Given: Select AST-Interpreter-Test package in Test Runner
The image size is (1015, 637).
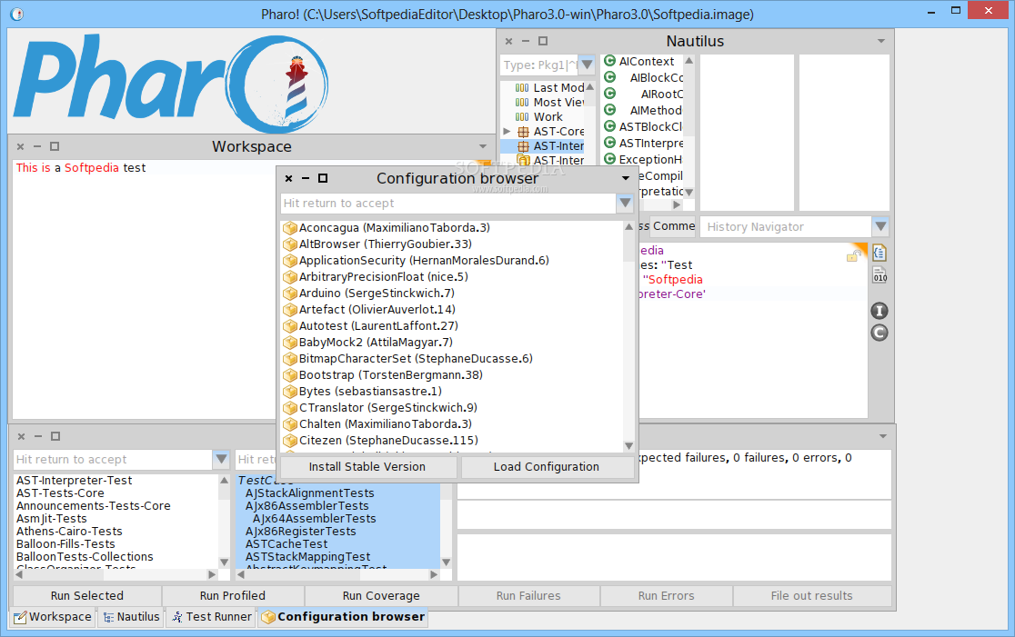Looking at the screenshot, I should (x=75, y=481).
